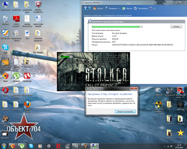Open Windows Start menu
This screenshot has height=149, width=187.
4,146
